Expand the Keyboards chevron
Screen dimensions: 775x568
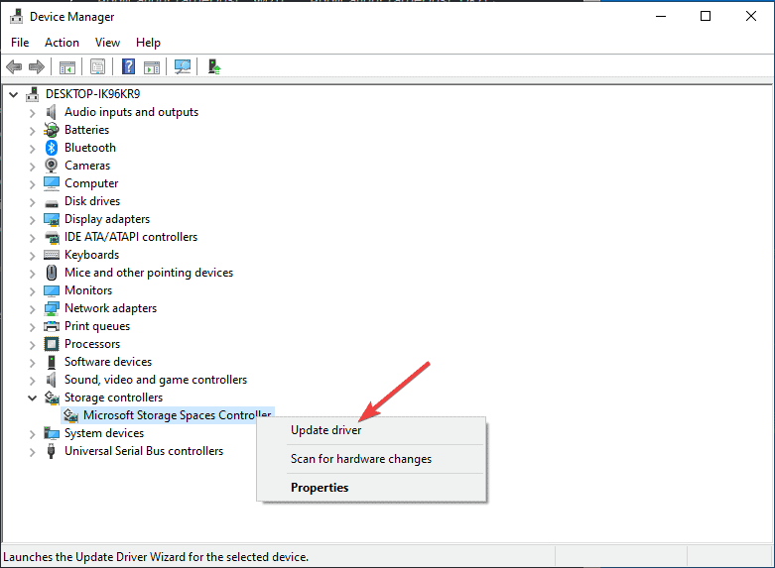32,256
